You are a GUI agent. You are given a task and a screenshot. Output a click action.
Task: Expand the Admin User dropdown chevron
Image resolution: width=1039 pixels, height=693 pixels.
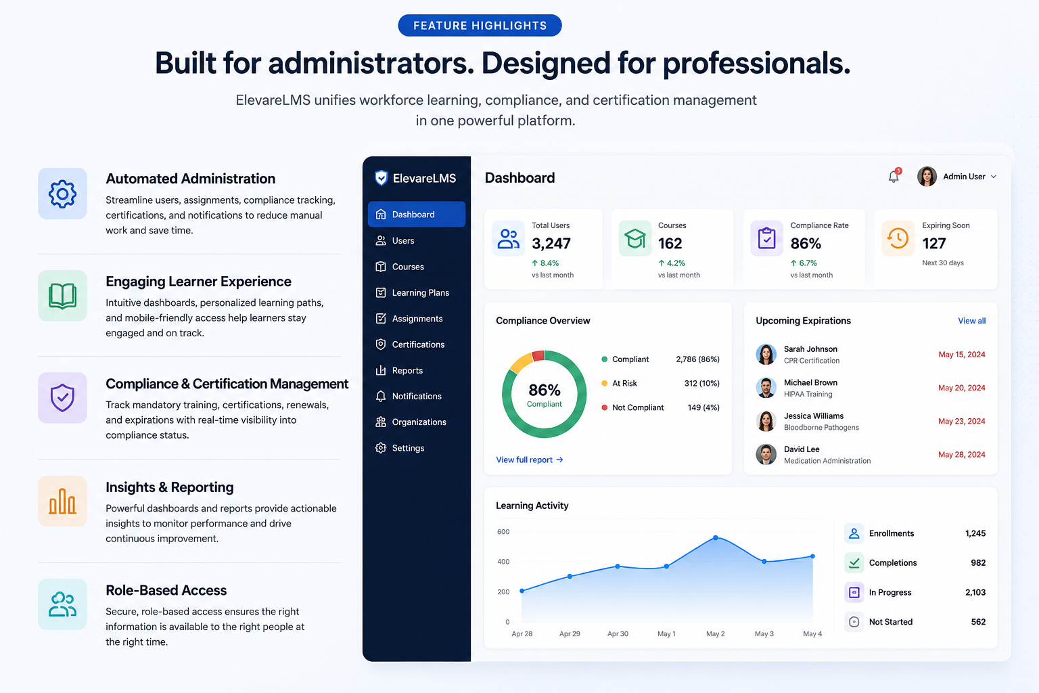tap(994, 177)
